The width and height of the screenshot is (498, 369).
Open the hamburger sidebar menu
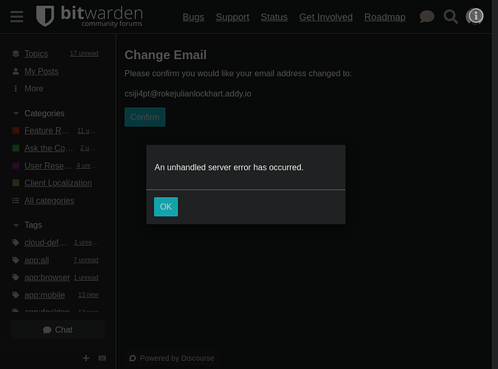tap(16, 16)
